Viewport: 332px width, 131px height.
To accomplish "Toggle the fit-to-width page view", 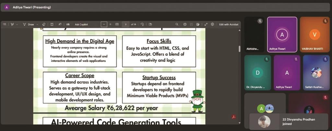I will (117, 24).
